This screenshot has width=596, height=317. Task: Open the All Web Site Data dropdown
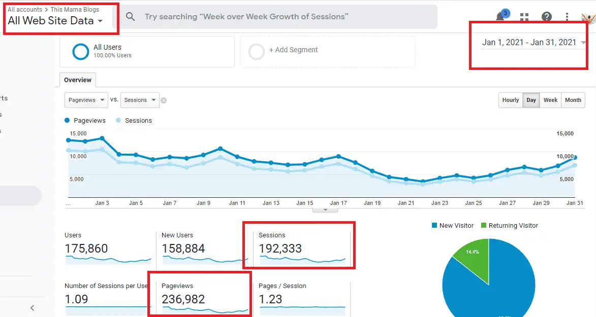(55, 21)
